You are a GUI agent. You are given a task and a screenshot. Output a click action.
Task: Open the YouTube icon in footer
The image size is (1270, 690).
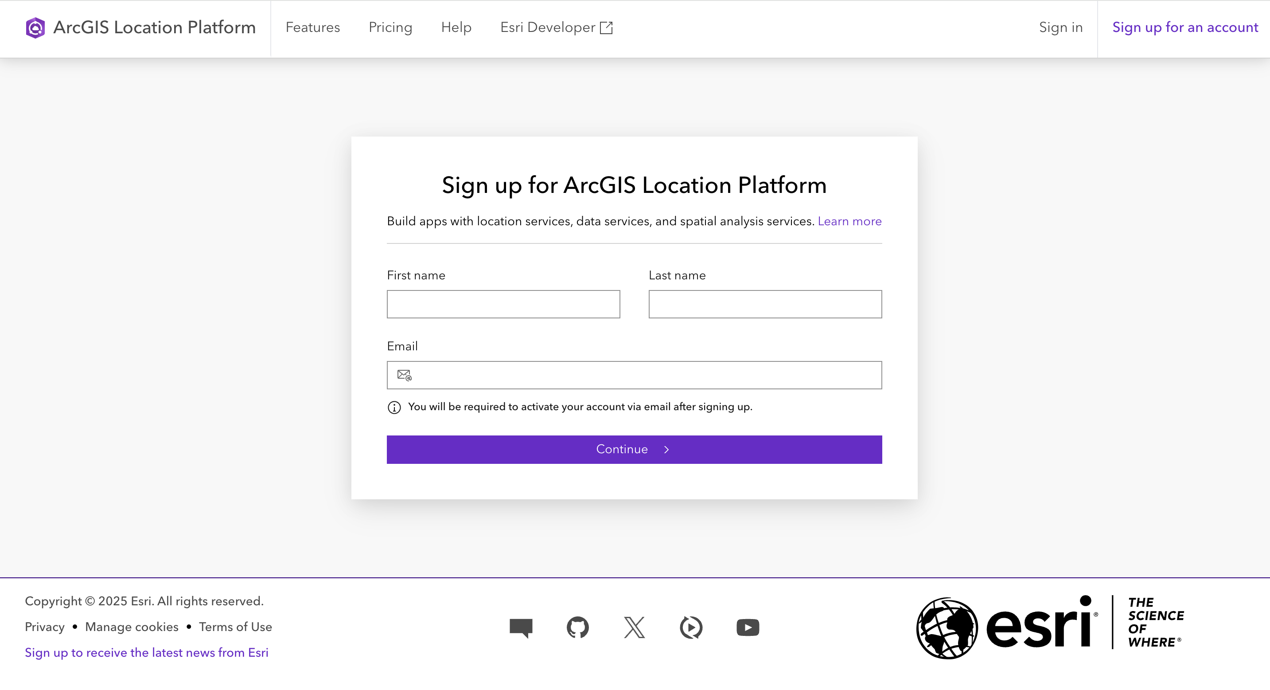[x=748, y=627]
